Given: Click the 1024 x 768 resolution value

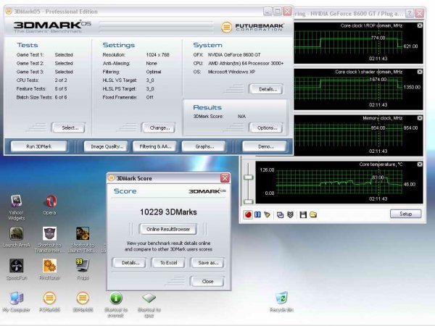Looking at the screenshot, I should click(x=157, y=55).
